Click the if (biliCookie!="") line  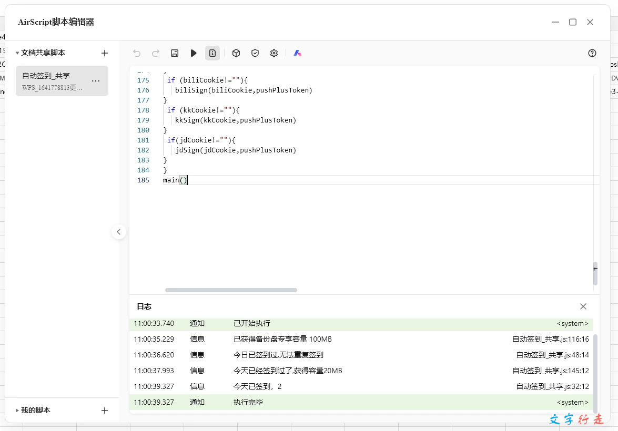tap(207, 80)
